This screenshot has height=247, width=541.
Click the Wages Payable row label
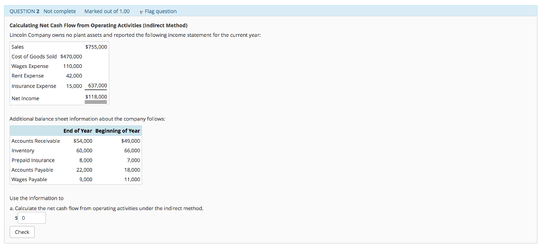(29, 179)
